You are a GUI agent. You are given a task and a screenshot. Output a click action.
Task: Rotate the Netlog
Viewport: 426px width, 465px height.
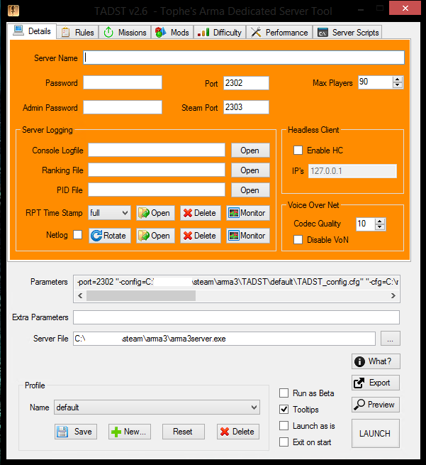point(110,236)
